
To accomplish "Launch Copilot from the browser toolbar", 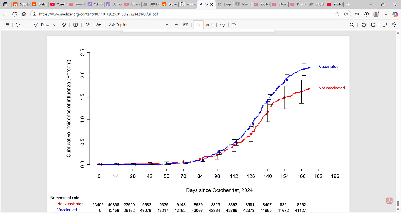I will (395, 14).
